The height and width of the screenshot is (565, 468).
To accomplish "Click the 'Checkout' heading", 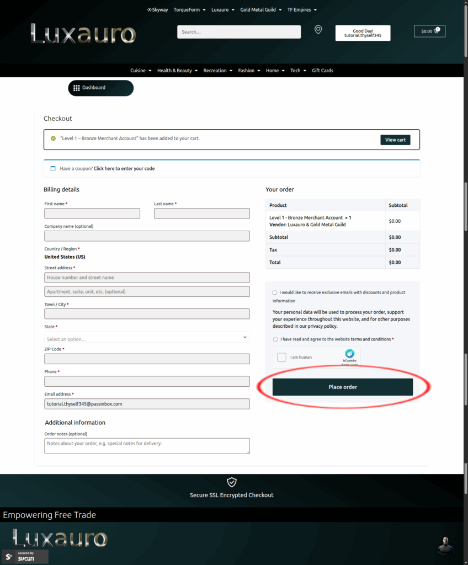I will coord(58,119).
